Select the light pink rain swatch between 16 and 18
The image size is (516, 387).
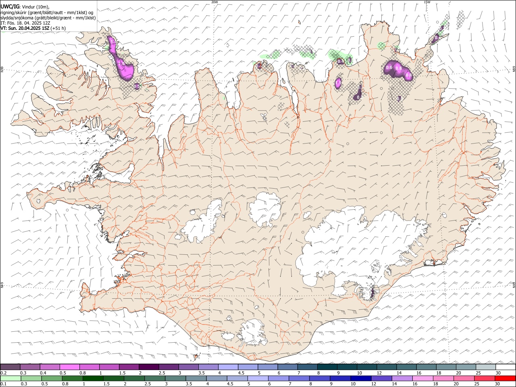422,379
